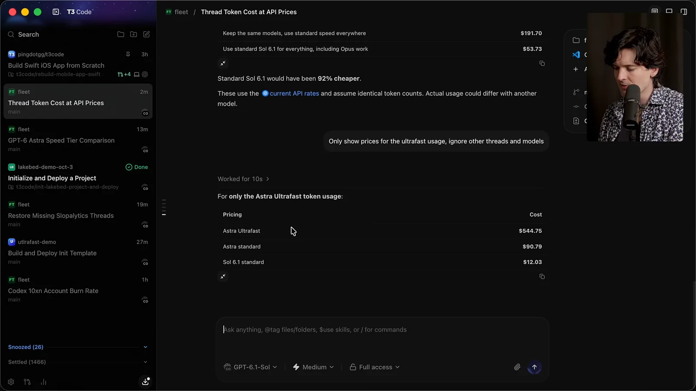
Task: Open the 'Restore Missing Slopalytics Threads' thread
Action: (x=78, y=214)
